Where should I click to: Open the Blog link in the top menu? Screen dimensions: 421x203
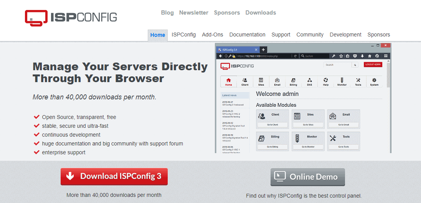coord(167,13)
